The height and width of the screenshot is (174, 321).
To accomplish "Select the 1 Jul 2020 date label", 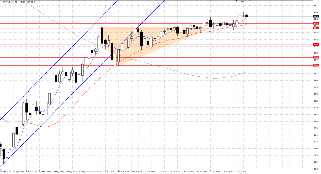I will pos(162,172).
